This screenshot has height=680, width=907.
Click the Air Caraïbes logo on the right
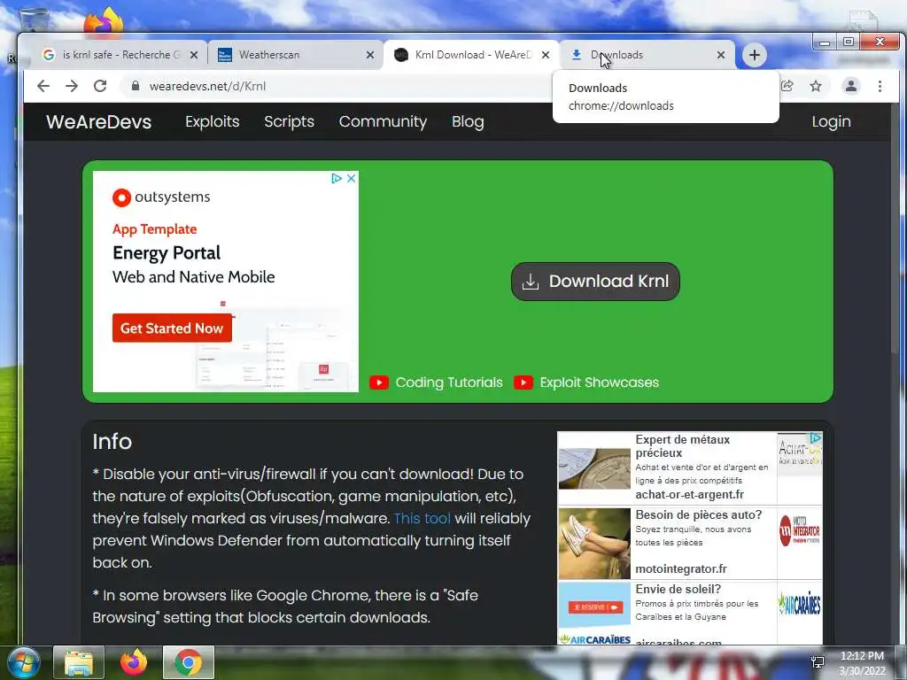(x=800, y=604)
